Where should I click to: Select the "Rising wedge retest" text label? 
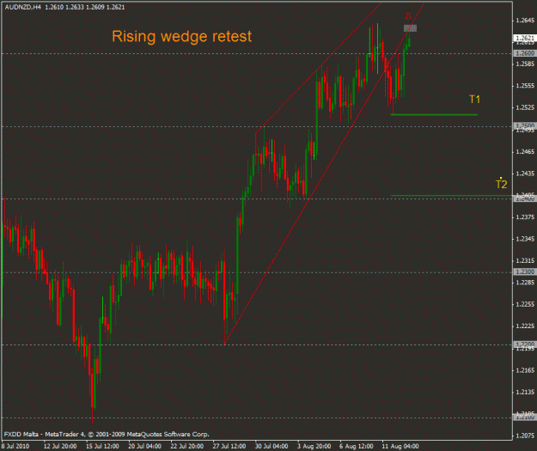(x=182, y=36)
